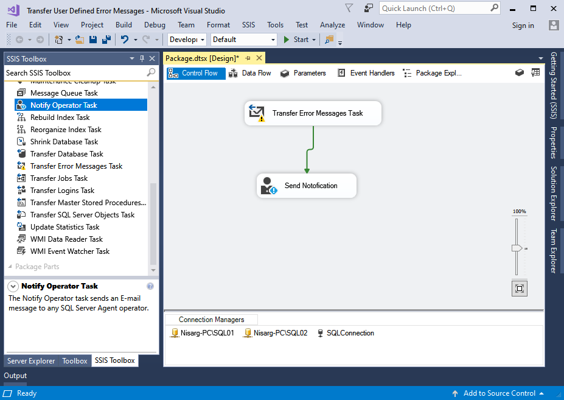Open the Properties side tab
Image resolution: width=564 pixels, height=400 pixels.
(x=554, y=142)
